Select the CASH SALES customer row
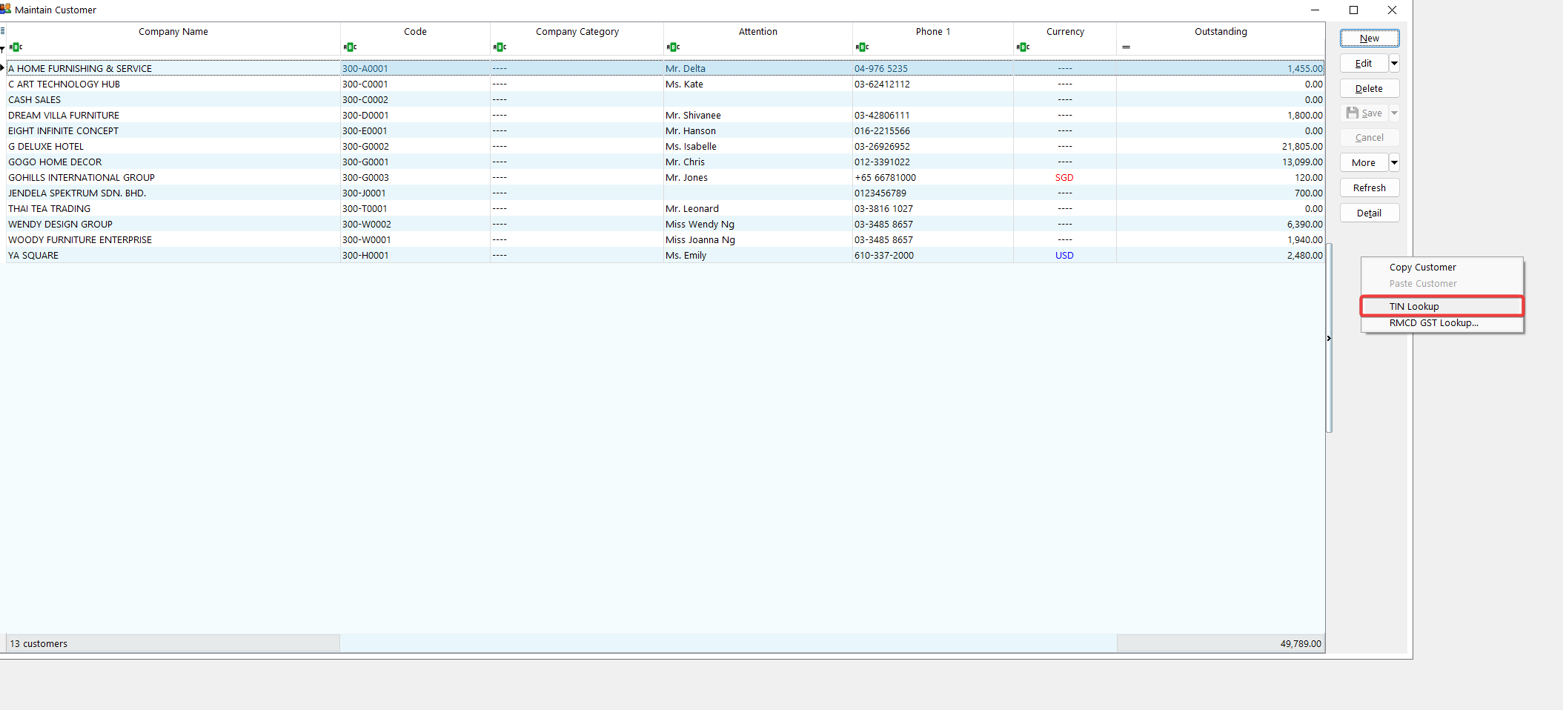The image size is (1563, 710). click(665, 99)
